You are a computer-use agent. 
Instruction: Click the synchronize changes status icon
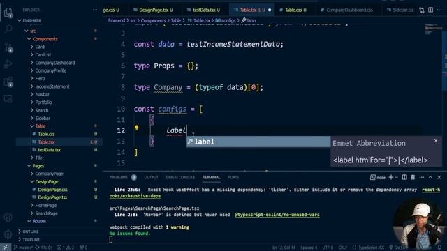[43, 248]
